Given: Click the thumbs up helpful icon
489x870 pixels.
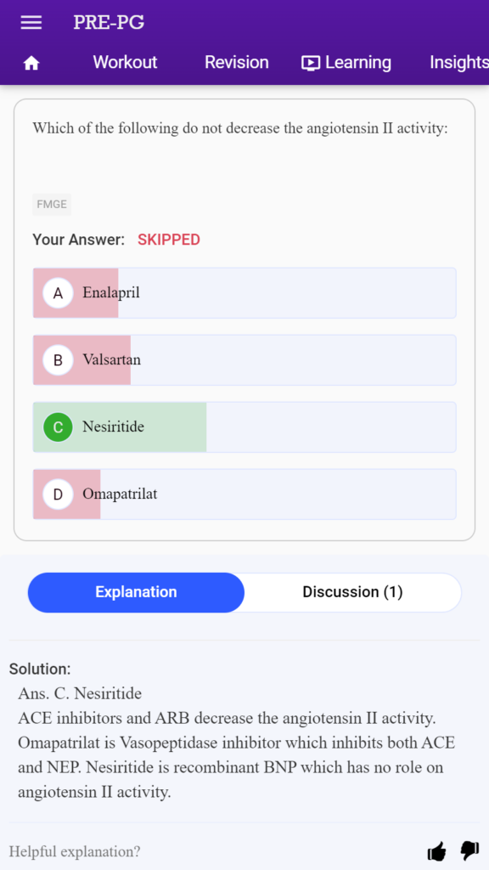Looking at the screenshot, I should click(437, 850).
